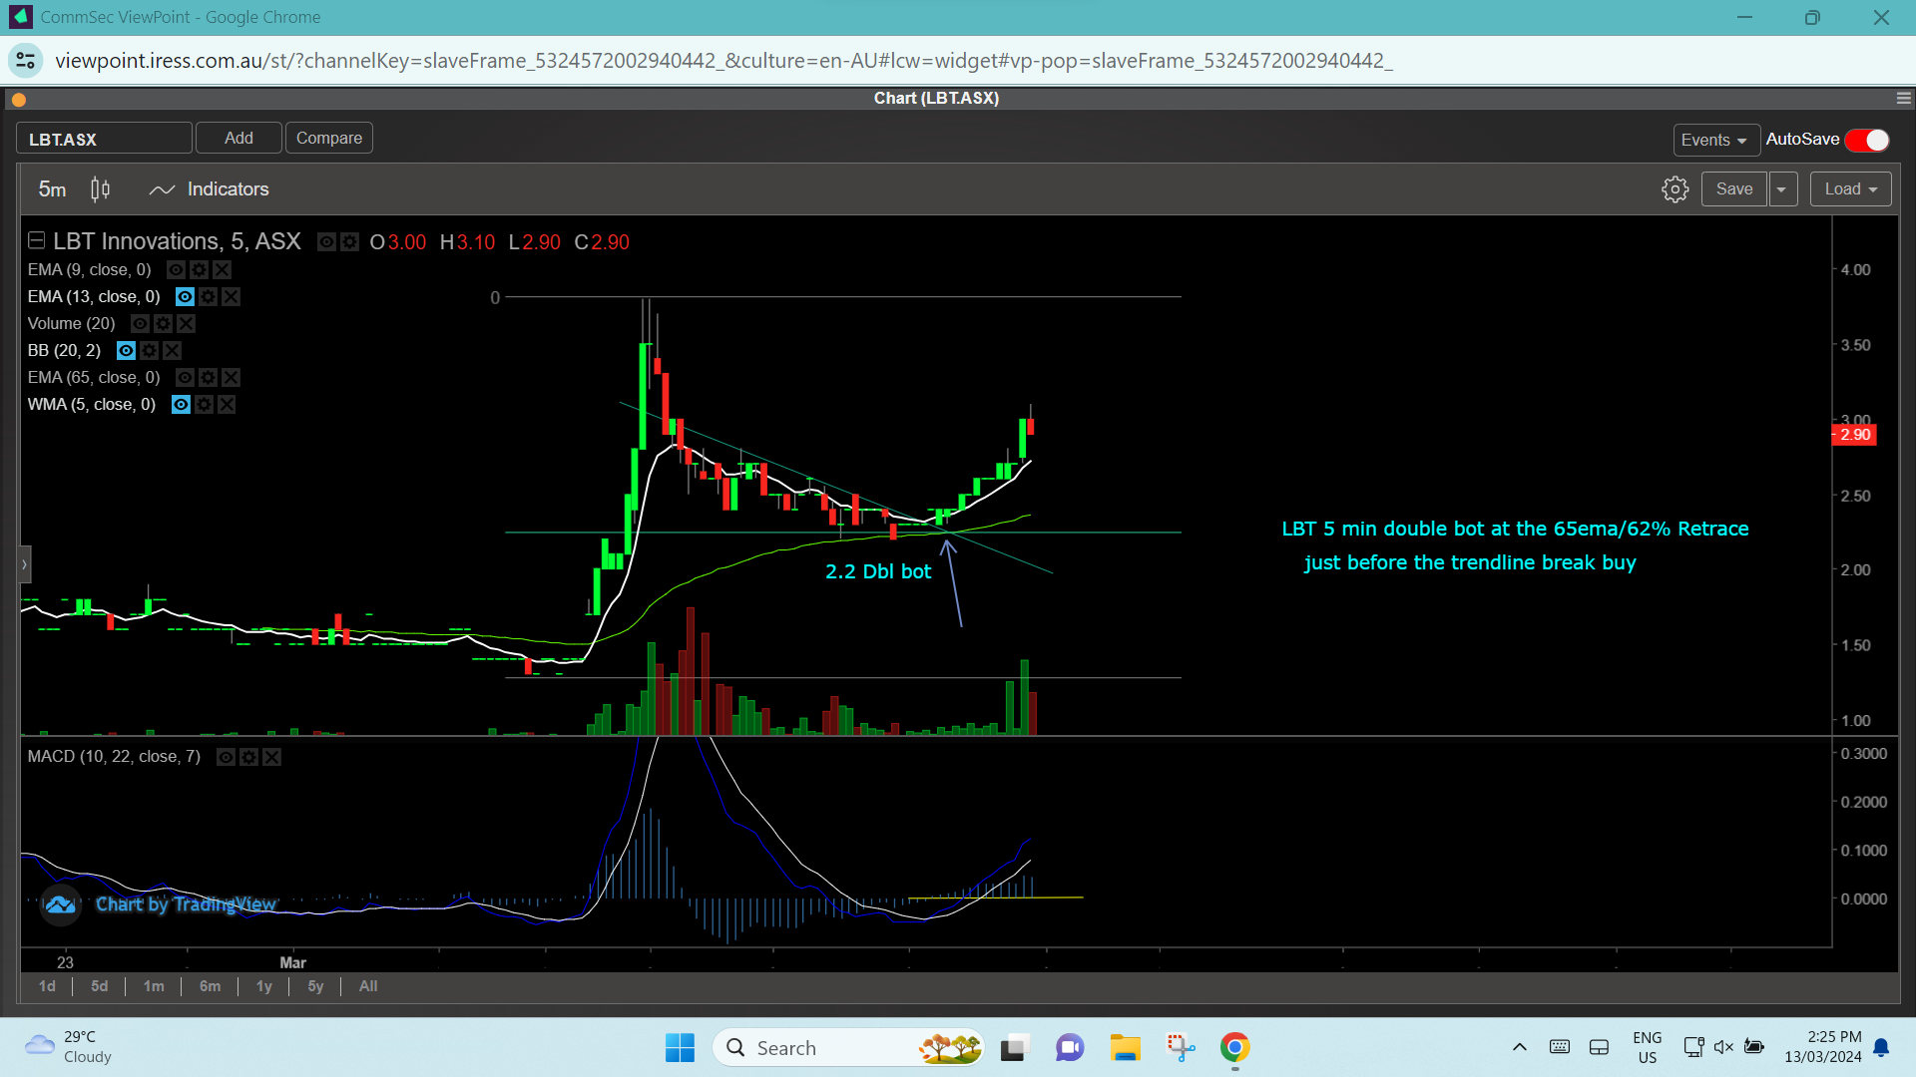Select the 5y time range
The image size is (1916, 1077).
tap(315, 986)
